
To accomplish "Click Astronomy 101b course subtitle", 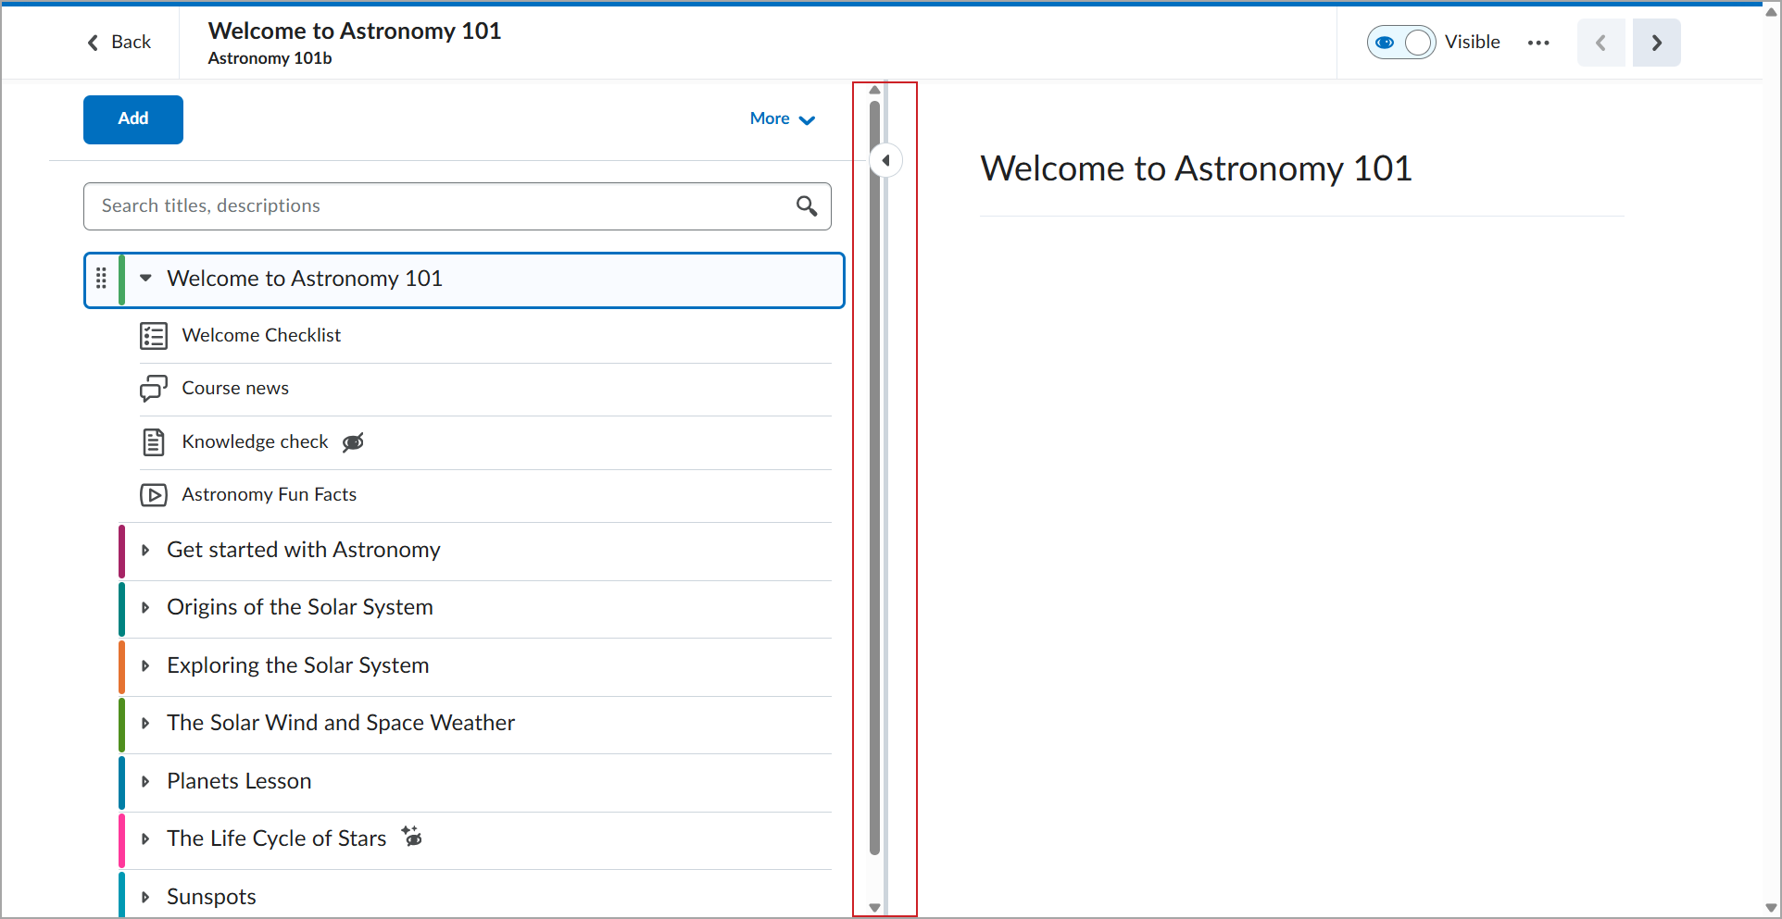I will pyautogui.click(x=270, y=58).
